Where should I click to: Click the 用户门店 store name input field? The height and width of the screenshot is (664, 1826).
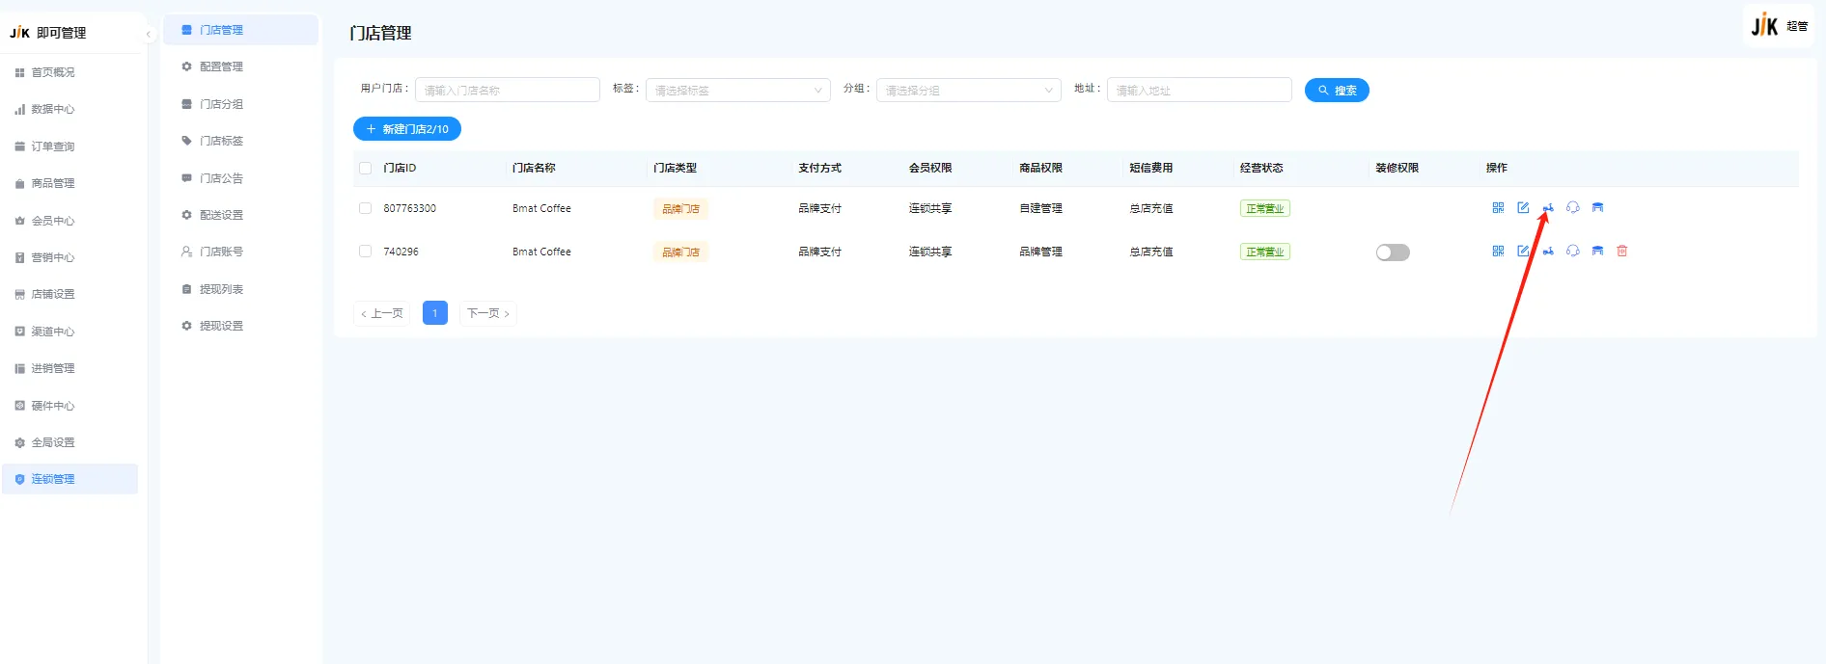[508, 91]
